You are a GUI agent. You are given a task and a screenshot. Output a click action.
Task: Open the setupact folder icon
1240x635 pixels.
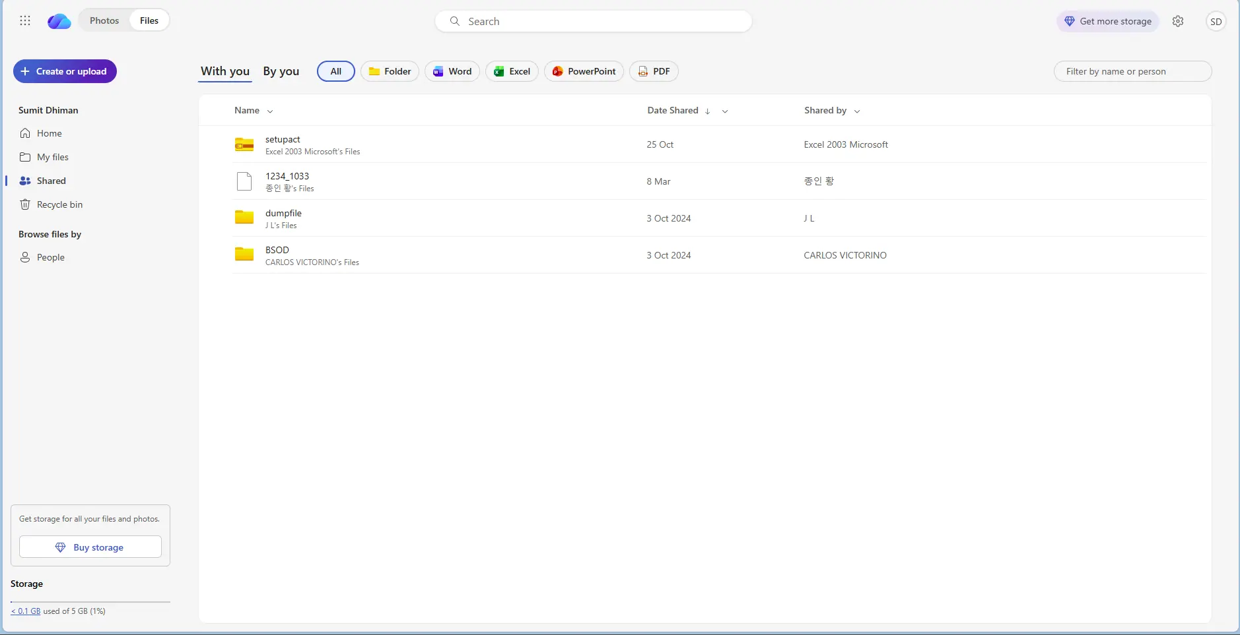tap(244, 144)
